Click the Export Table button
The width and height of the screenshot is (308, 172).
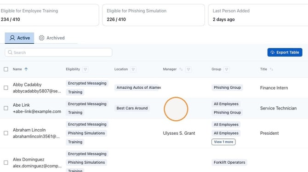pos(285,52)
